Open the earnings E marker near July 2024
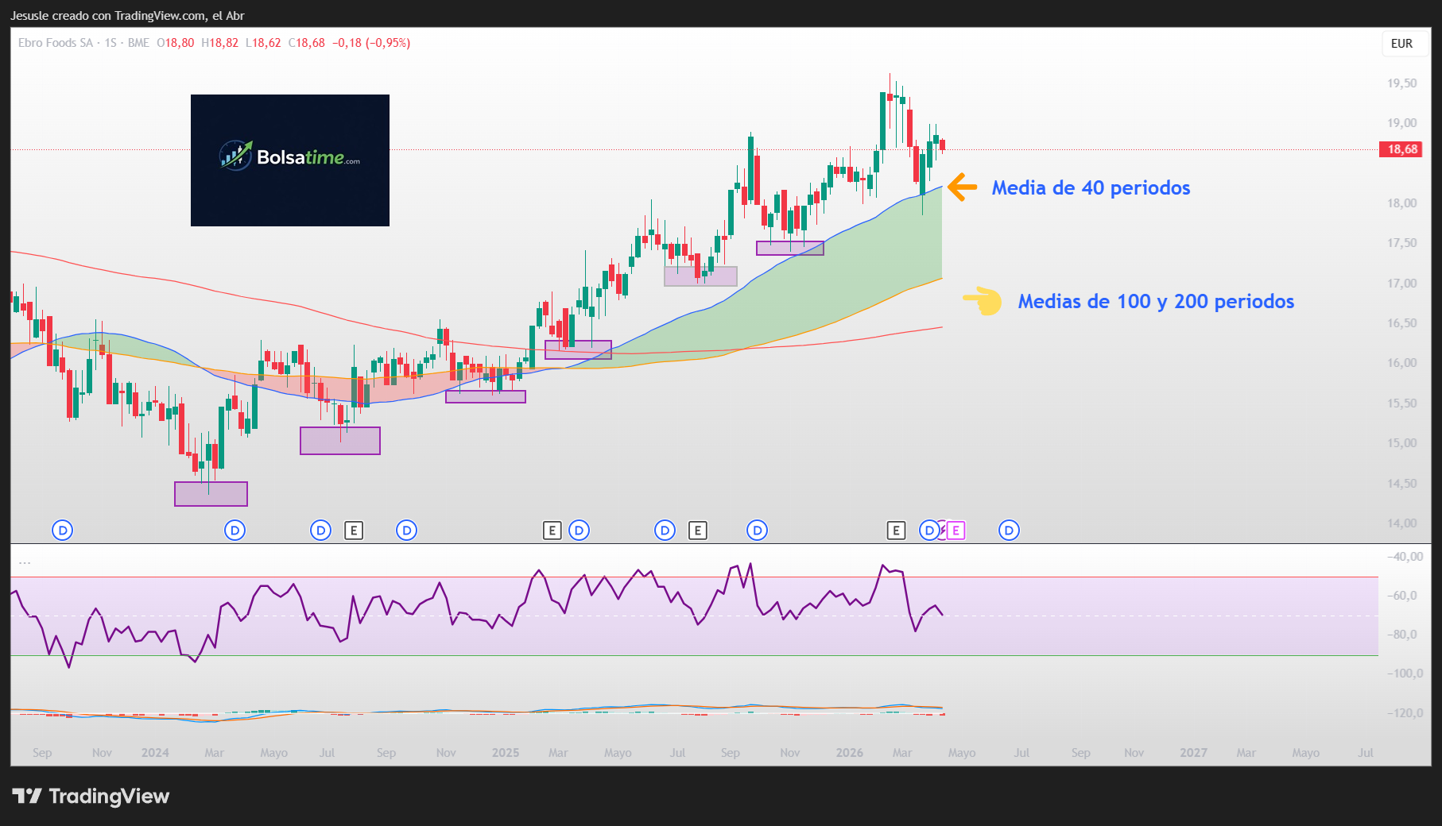Image resolution: width=1442 pixels, height=826 pixels. tap(354, 531)
